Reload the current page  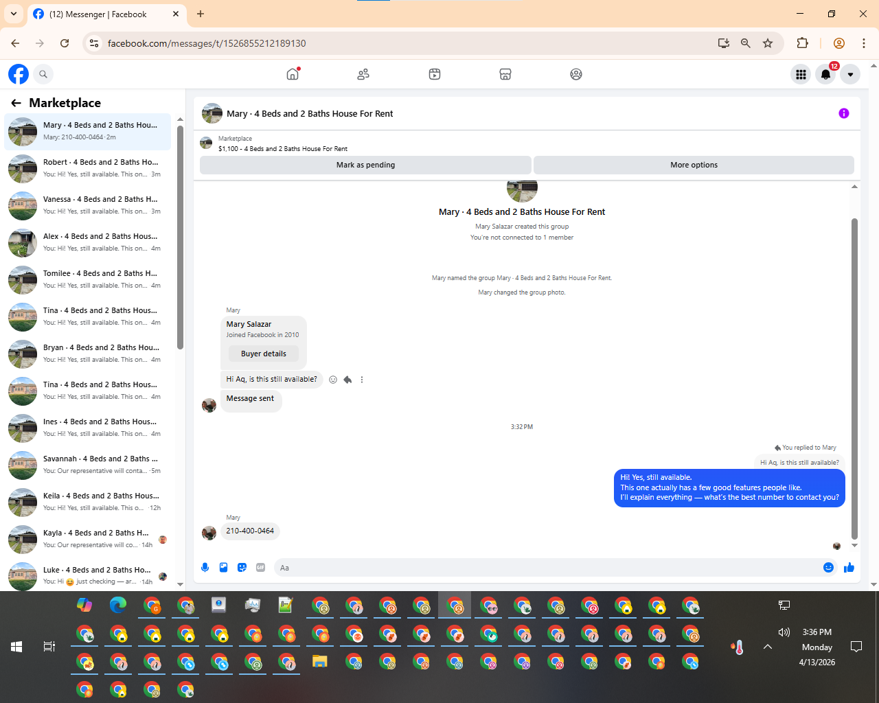(x=65, y=43)
